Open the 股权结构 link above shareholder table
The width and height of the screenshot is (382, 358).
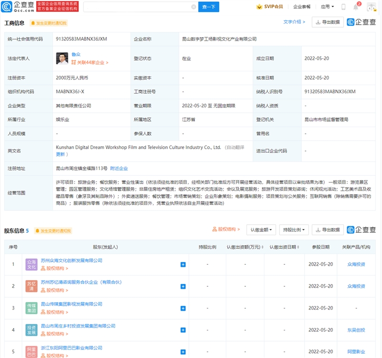point(226,229)
